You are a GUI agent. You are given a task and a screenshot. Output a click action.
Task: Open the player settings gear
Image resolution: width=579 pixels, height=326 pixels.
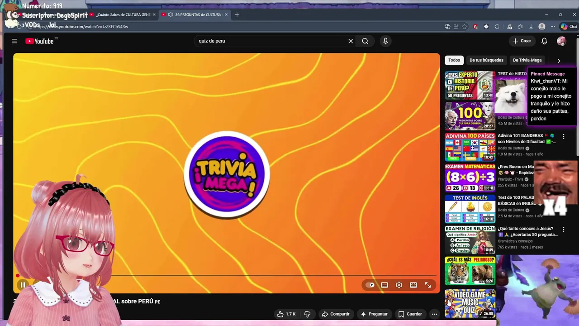pos(399,285)
